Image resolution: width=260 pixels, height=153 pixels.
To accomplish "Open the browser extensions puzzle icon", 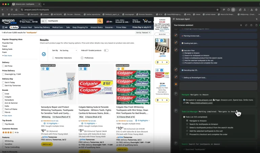I will coord(229,9).
